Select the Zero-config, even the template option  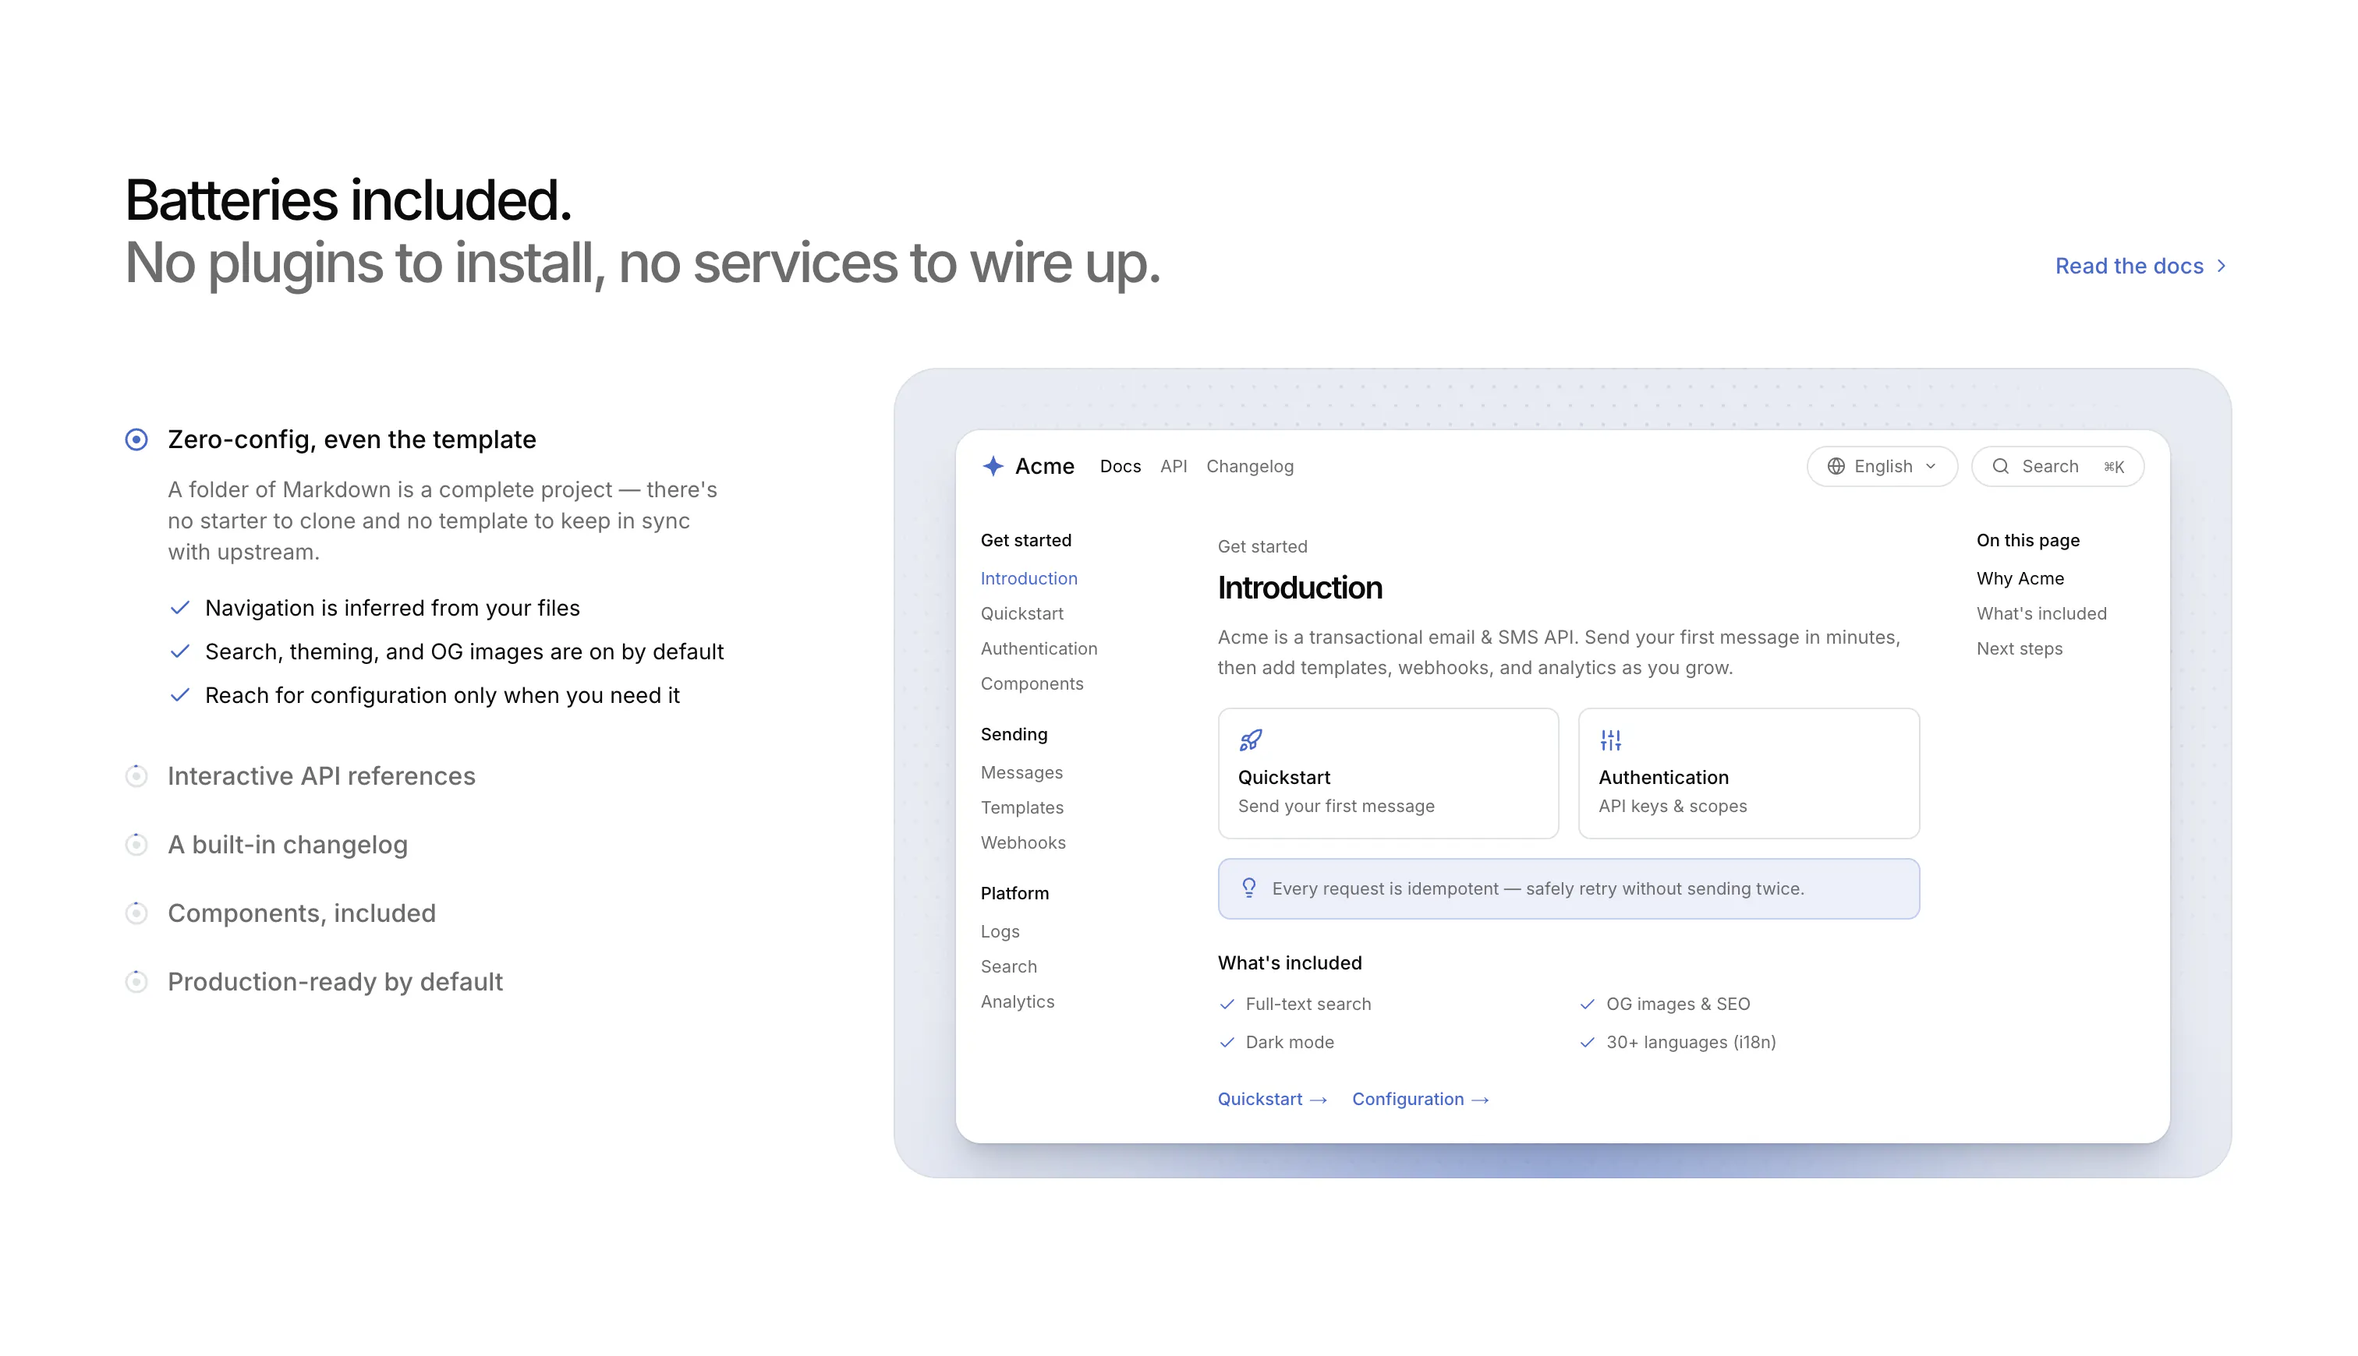331,440
